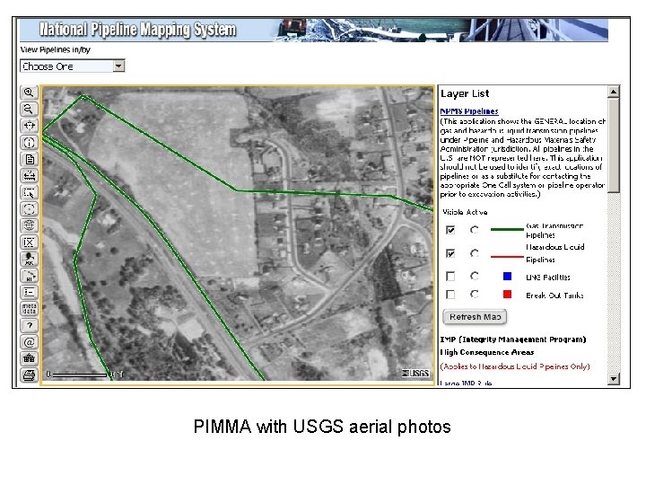
Task: Click the green Gas Transmission line symbol
Action: pos(507,229)
